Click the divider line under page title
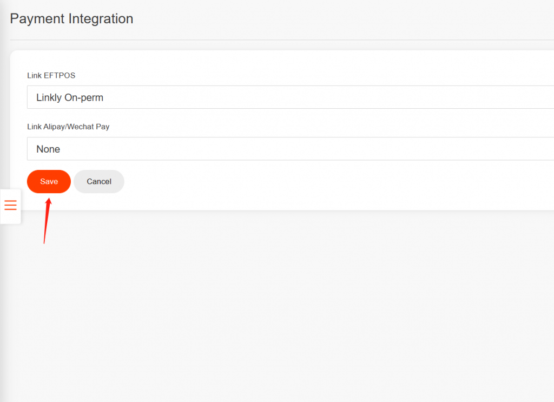The image size is (554, 402). click(281, 40)
